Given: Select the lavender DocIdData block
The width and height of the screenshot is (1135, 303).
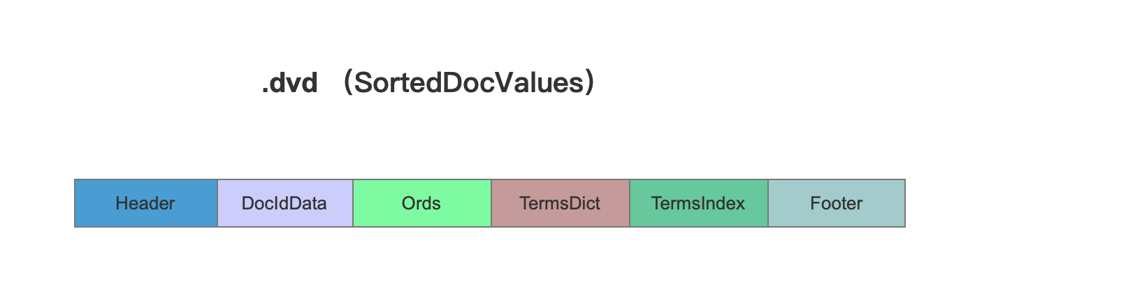Looking at the screenshot, I should tap(285, 203).
